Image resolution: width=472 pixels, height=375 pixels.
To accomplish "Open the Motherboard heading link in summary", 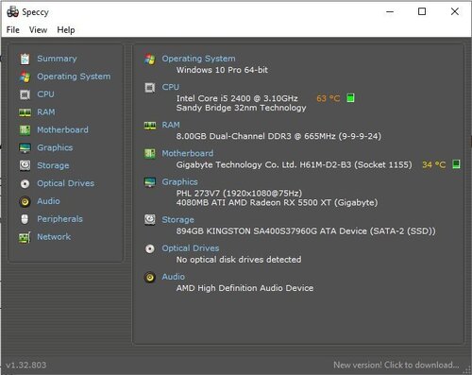I will (188, 153).
